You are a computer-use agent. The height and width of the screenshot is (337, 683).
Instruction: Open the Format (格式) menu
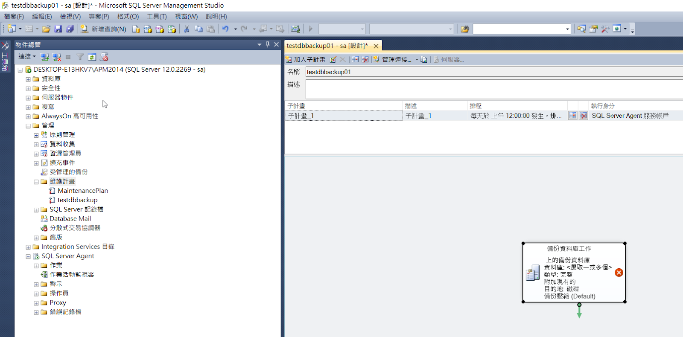[128, 16]
